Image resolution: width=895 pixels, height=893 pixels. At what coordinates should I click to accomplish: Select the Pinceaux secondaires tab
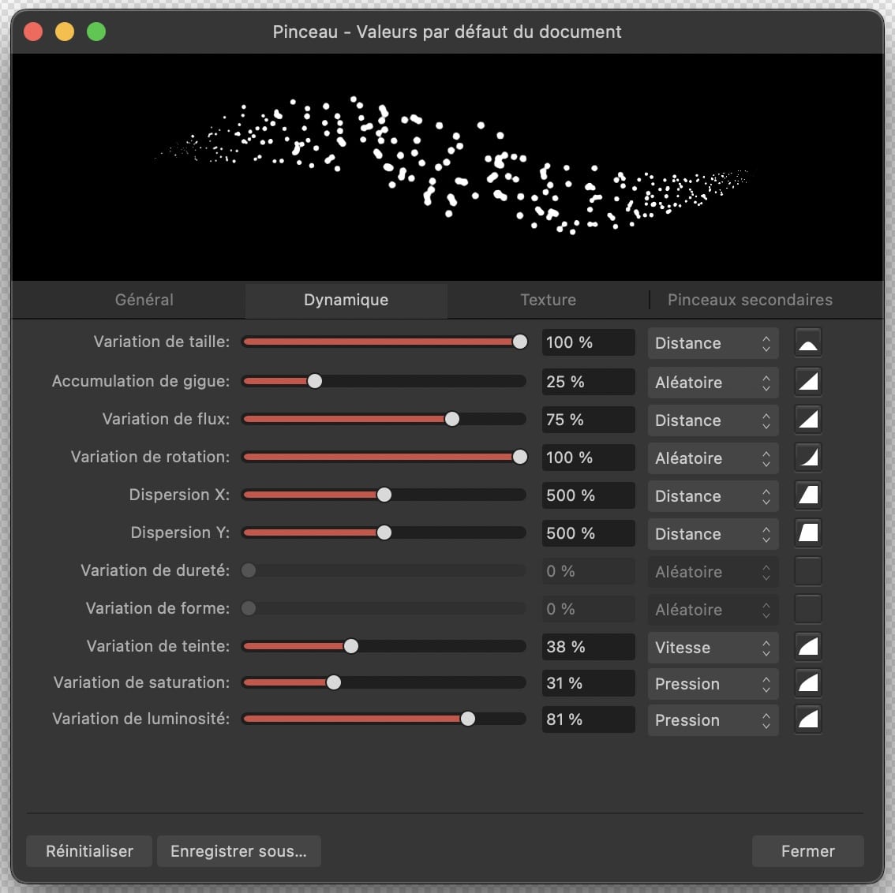[x=750, y=300]
